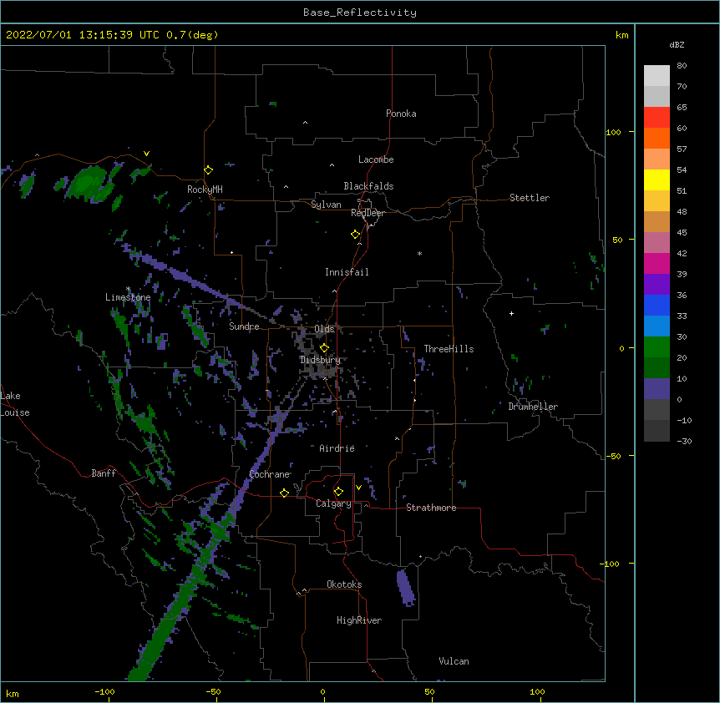The width and height of the screenshot is (720, 703).
Task: Click the RedDeer city label
Action: tap(368, 213)
